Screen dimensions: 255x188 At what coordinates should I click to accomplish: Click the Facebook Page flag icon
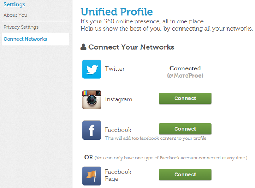pos(92,176)
